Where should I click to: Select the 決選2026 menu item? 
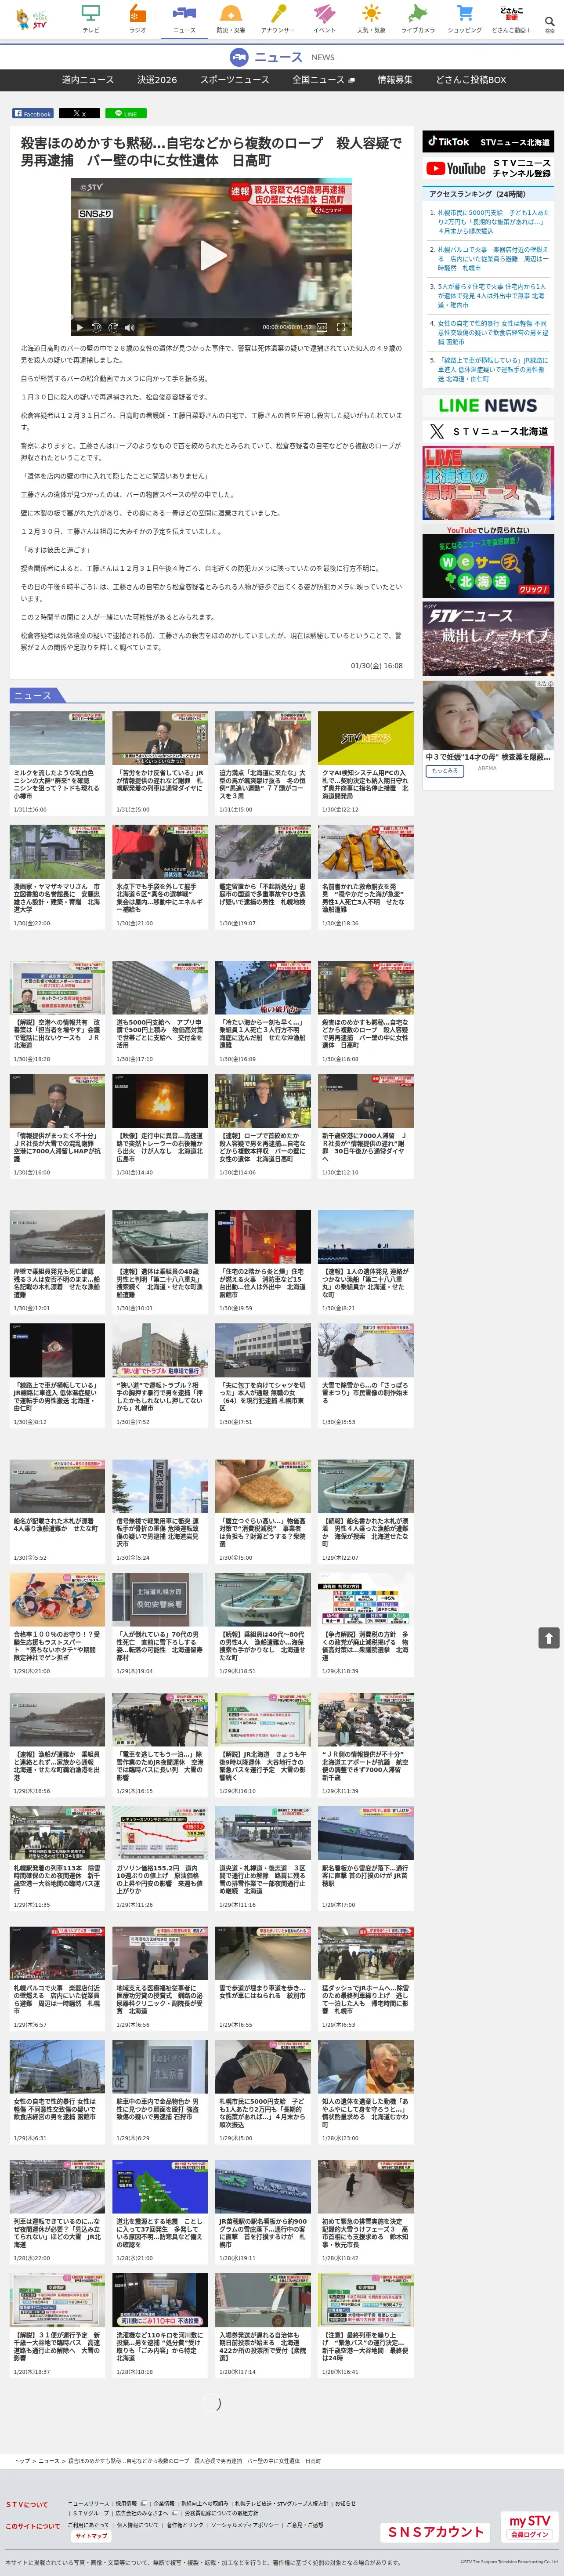pos(157,79)
